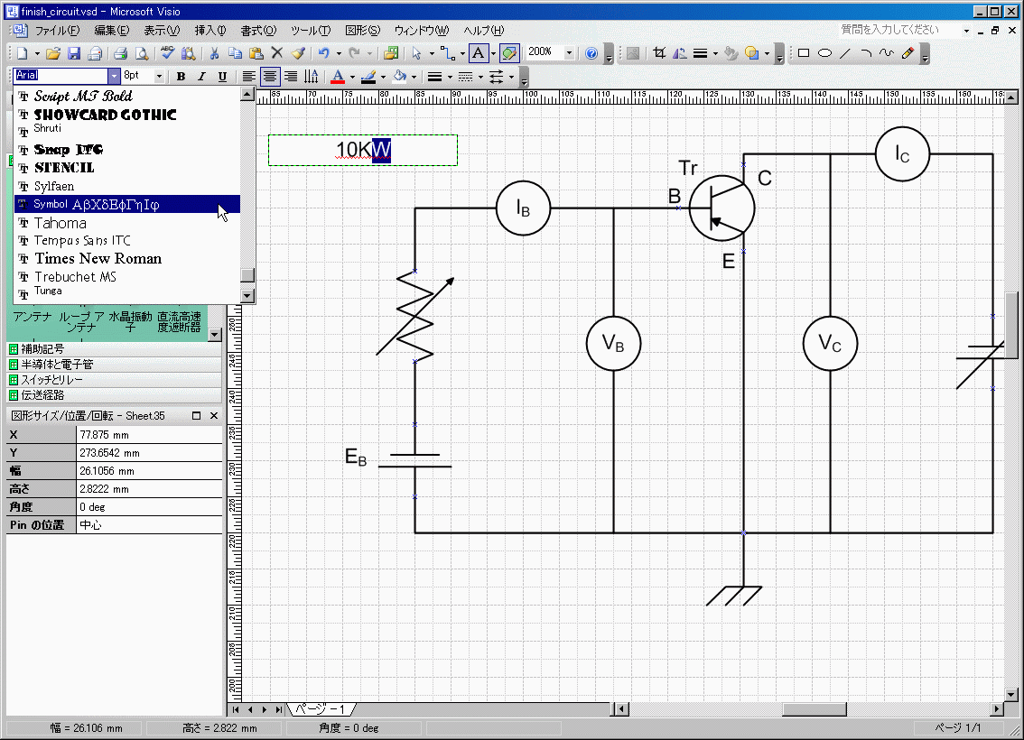The image size is (1024, 740).
Task: Click the Crop tool icon
Action: (659, 53)
